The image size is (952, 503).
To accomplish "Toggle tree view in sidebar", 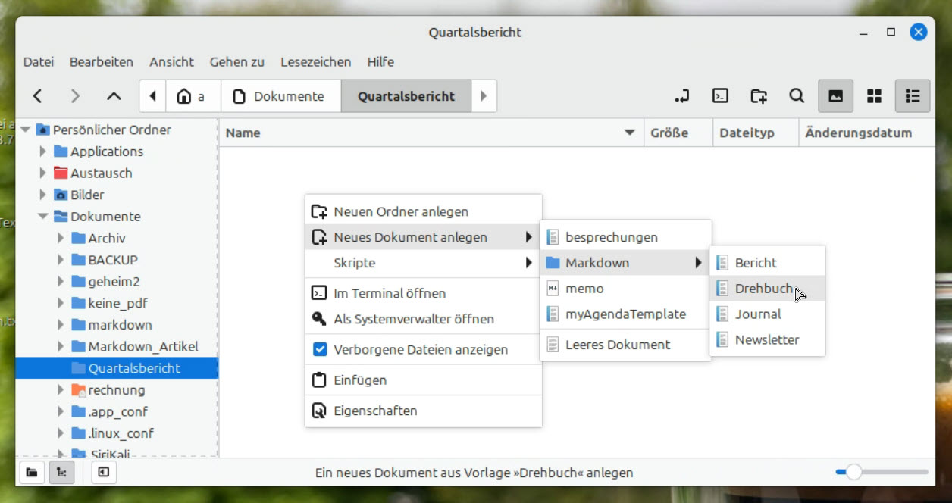I will (61, 473).
